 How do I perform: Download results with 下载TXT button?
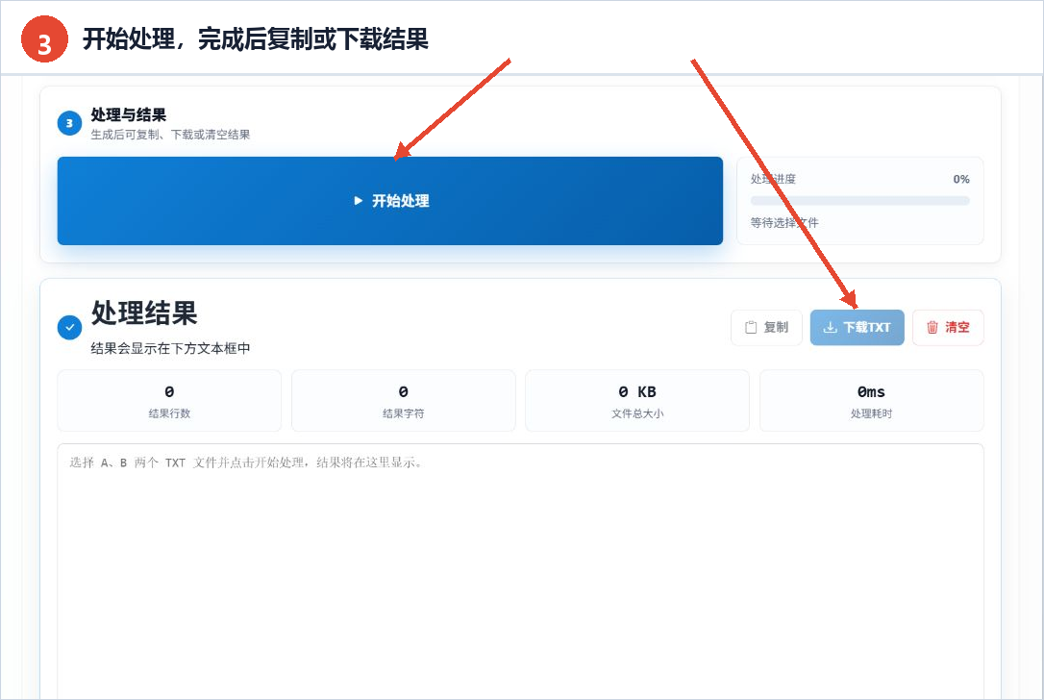(x=857, y=327)
